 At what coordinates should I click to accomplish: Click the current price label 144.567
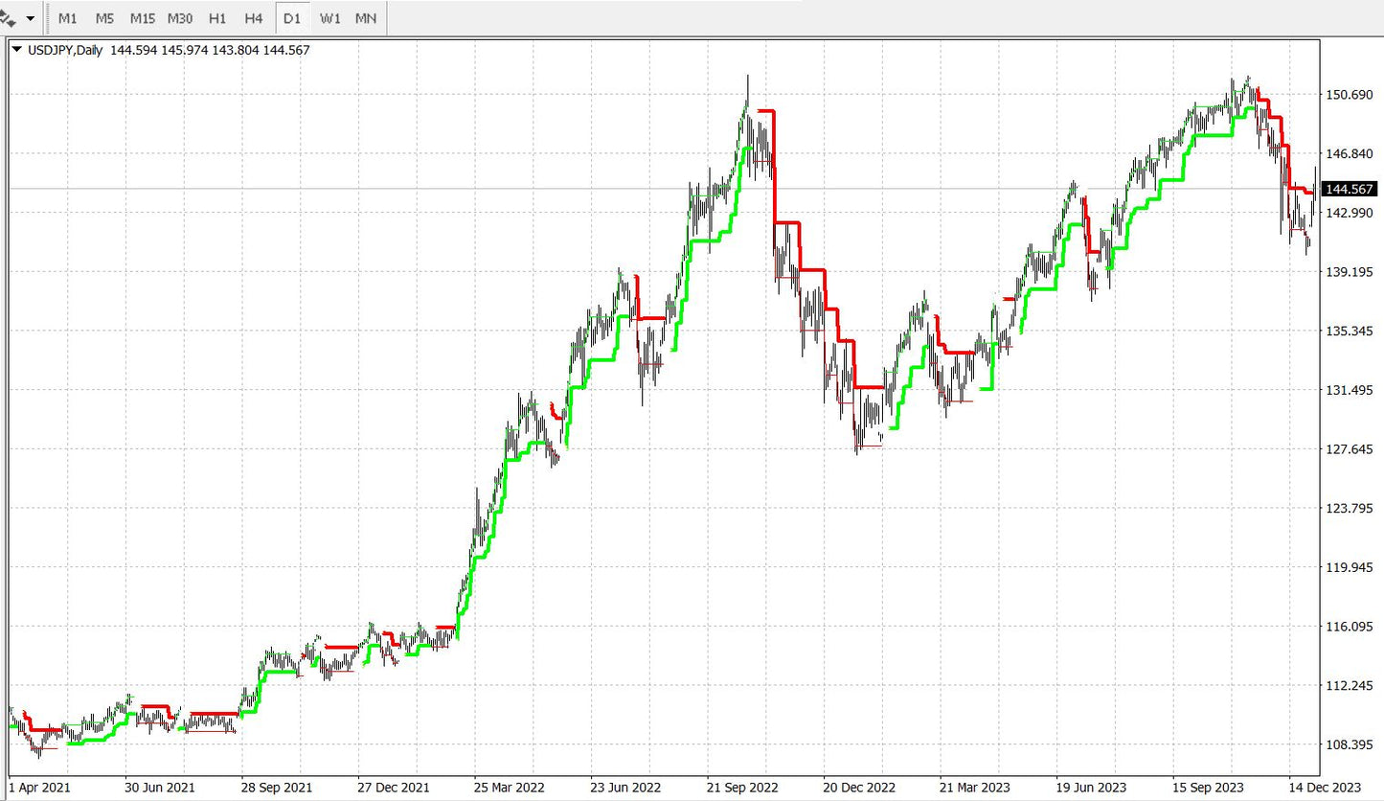point(1350,190)
